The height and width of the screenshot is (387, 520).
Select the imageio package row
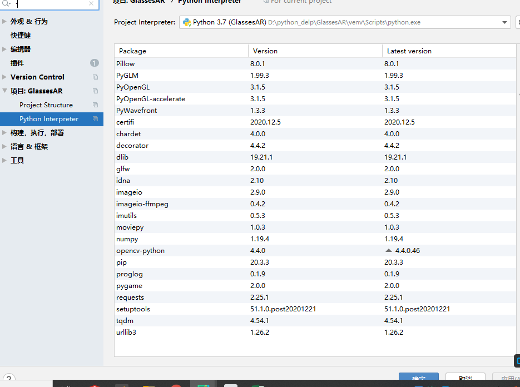point(315,192)
